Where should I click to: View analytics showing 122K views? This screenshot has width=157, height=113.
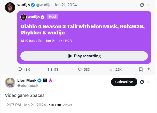(111, 69)
